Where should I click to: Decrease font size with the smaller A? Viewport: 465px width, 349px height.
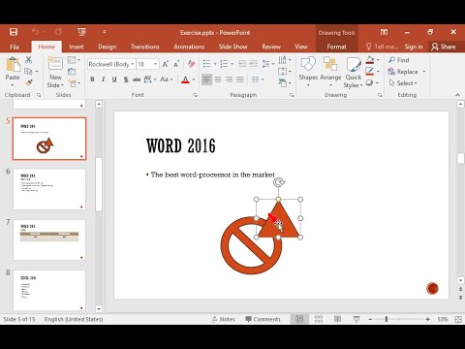tap(176, 64)
